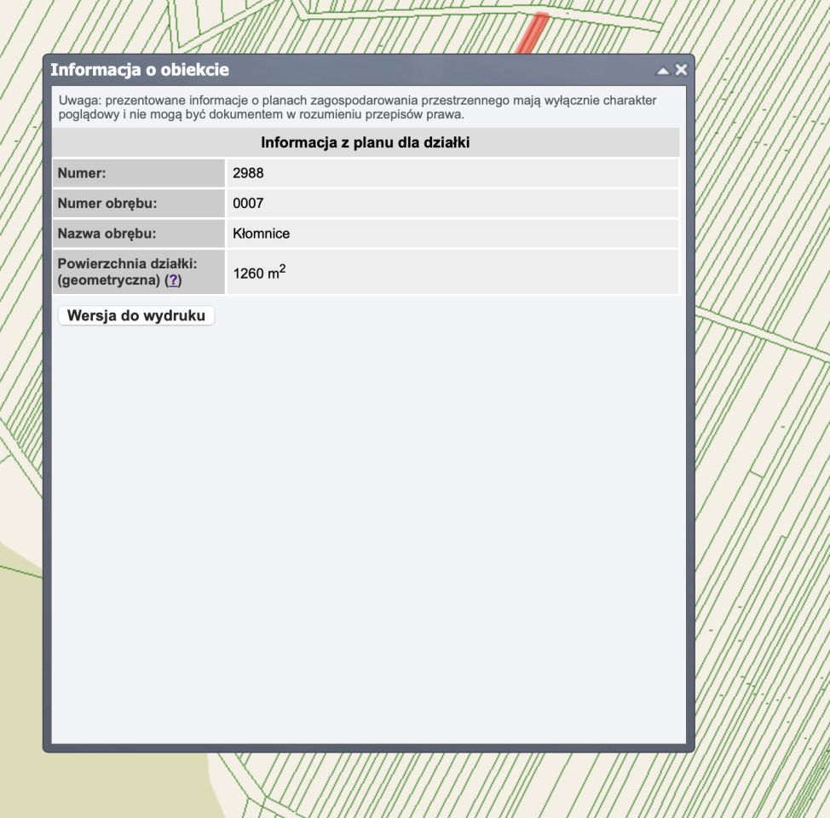Select the district number value 0007
This screenshot has width=830, height=818.
point(248,204)
